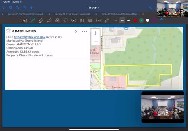
Task: Open the three-dot property options menu
Action: 84,31
